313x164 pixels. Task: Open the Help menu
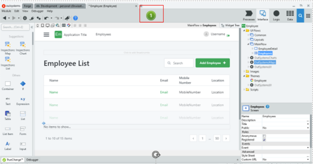(x=50, y=11)
